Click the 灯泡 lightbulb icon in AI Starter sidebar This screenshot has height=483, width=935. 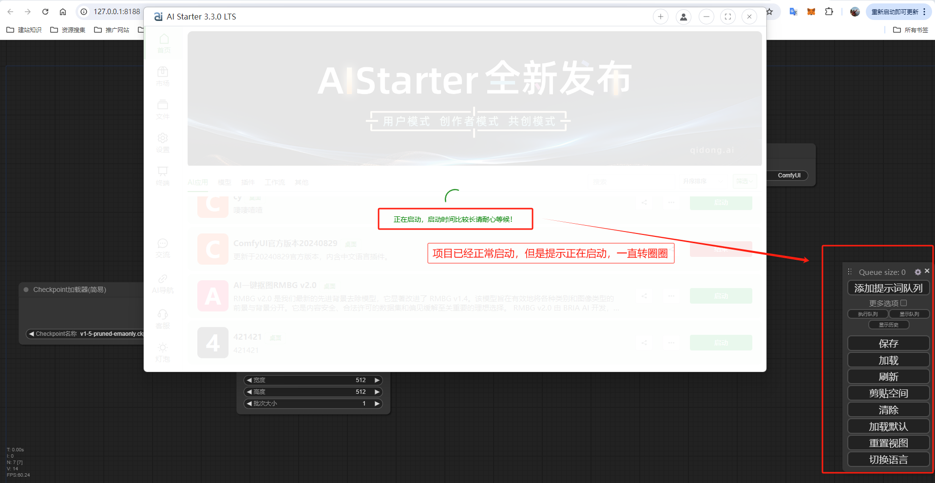(x=163, y=347)
